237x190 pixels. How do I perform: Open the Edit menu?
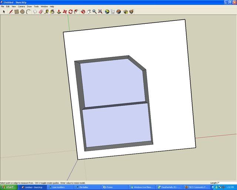(8, 7)
